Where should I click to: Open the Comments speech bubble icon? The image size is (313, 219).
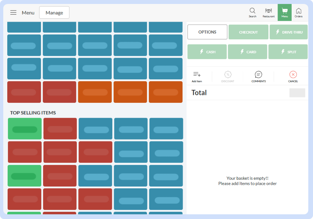point(258,75)
